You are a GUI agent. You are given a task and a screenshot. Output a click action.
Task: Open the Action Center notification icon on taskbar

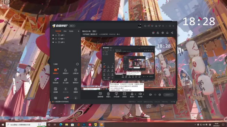tap(223, 124)
